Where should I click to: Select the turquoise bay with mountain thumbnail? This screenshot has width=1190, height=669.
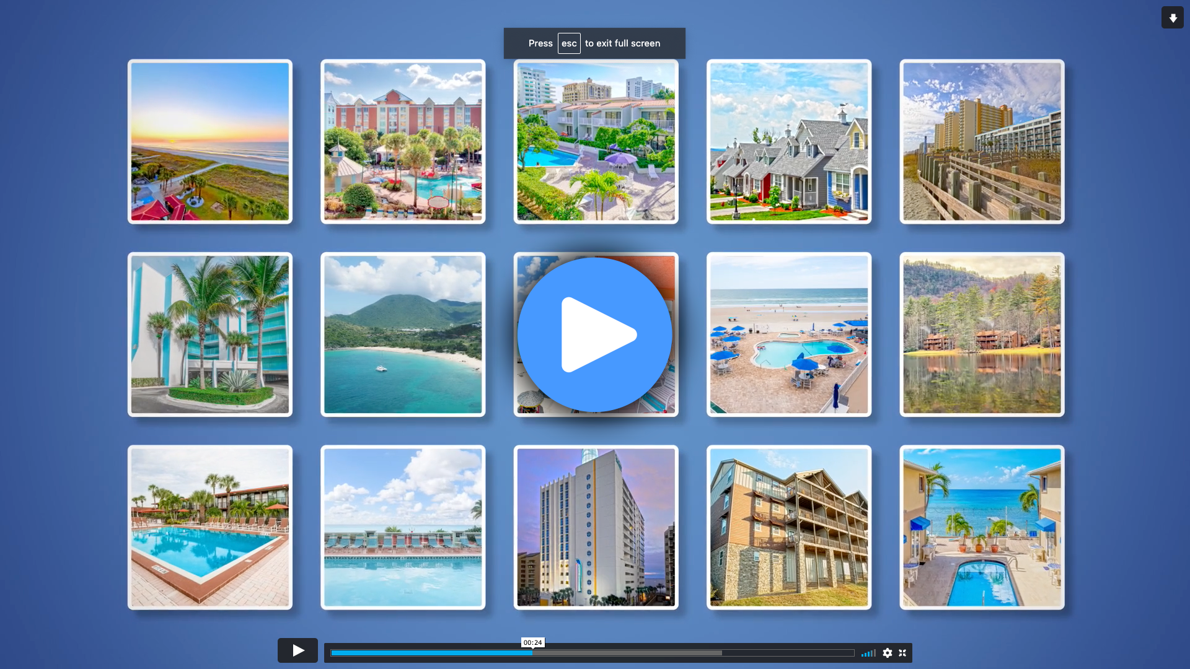tap(403, 334)
